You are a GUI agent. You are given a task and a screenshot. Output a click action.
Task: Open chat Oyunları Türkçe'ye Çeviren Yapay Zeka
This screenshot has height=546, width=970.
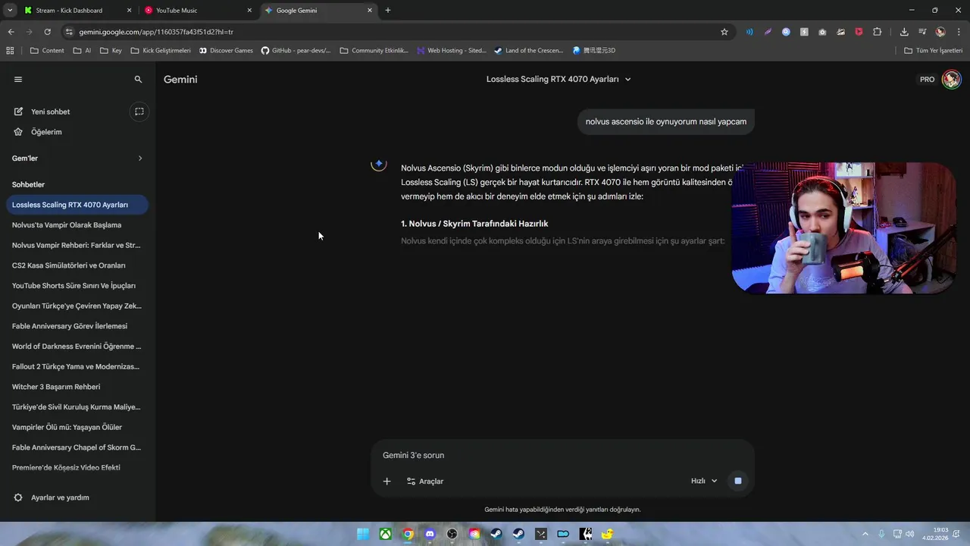tap(77, 306)
